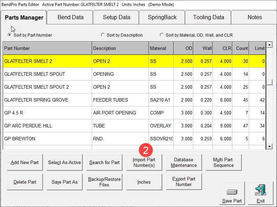Click the SSOVR210 material cell

coord(161,139)
